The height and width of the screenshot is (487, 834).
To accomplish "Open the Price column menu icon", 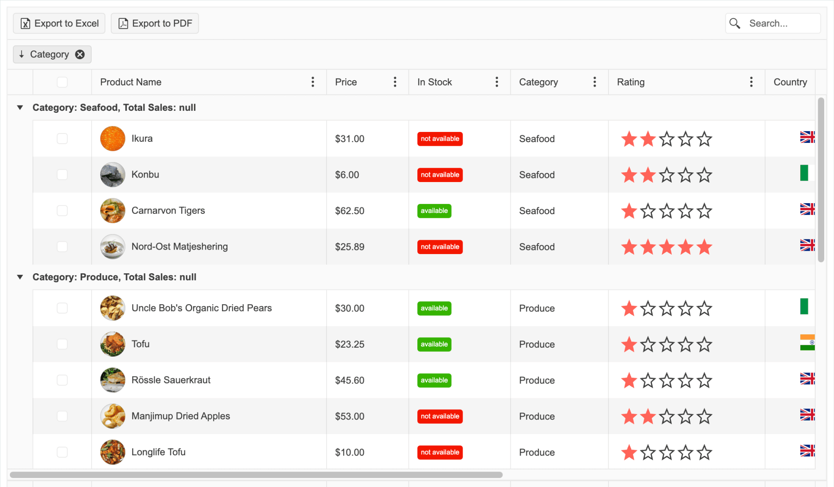I will coord(395,82).
